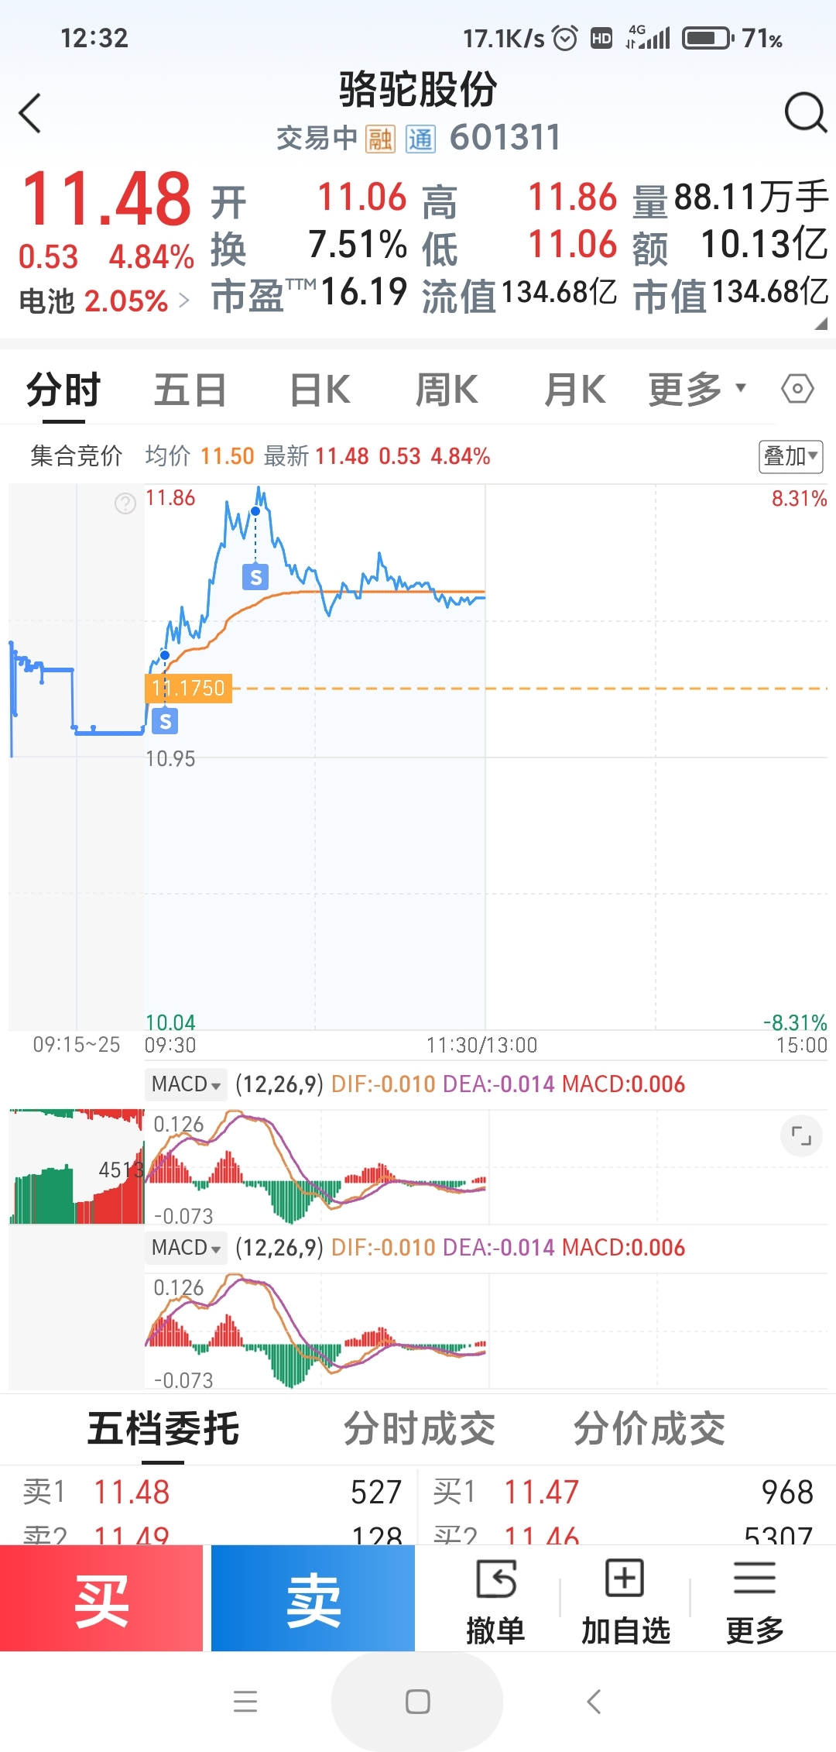This screenshot has width=836, height=1752.
Task: Tap the blue 卖 sell button
Action: pos(313,1598)
